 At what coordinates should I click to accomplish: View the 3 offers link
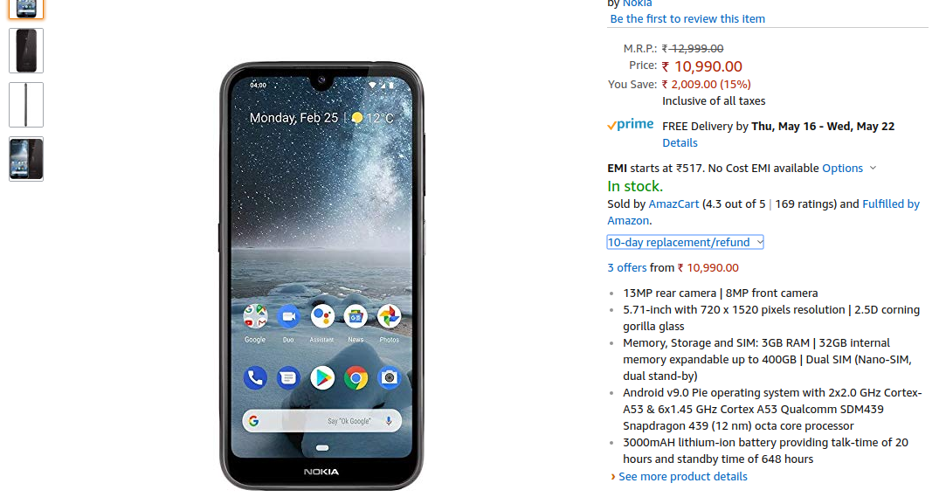627,268
